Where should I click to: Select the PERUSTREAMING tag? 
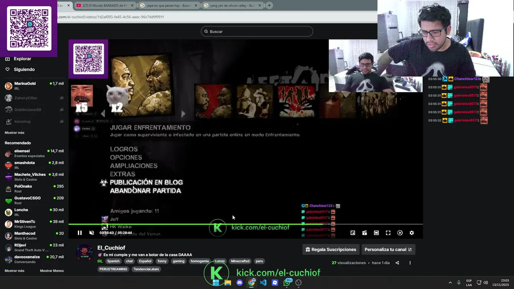point(113,269)
